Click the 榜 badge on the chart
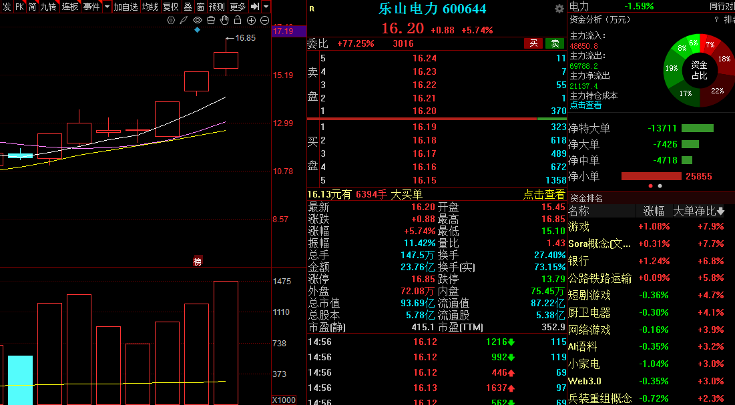Screen dimensions: 735x405 coord(198,262)
